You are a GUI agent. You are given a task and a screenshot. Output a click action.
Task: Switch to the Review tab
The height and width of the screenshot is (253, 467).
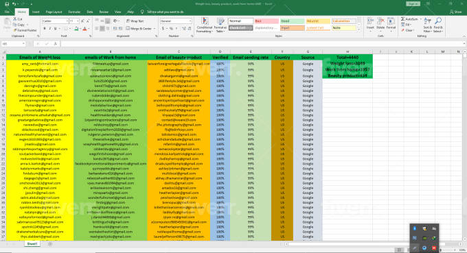point(104,12)
